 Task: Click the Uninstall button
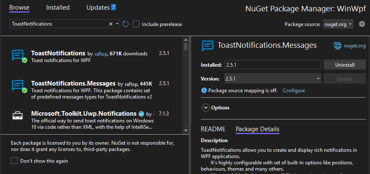pyautogui.click(x=344, y=65)
